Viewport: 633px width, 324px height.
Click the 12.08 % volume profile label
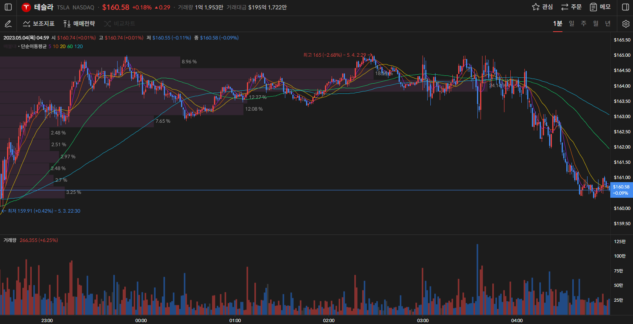point(254,109)
